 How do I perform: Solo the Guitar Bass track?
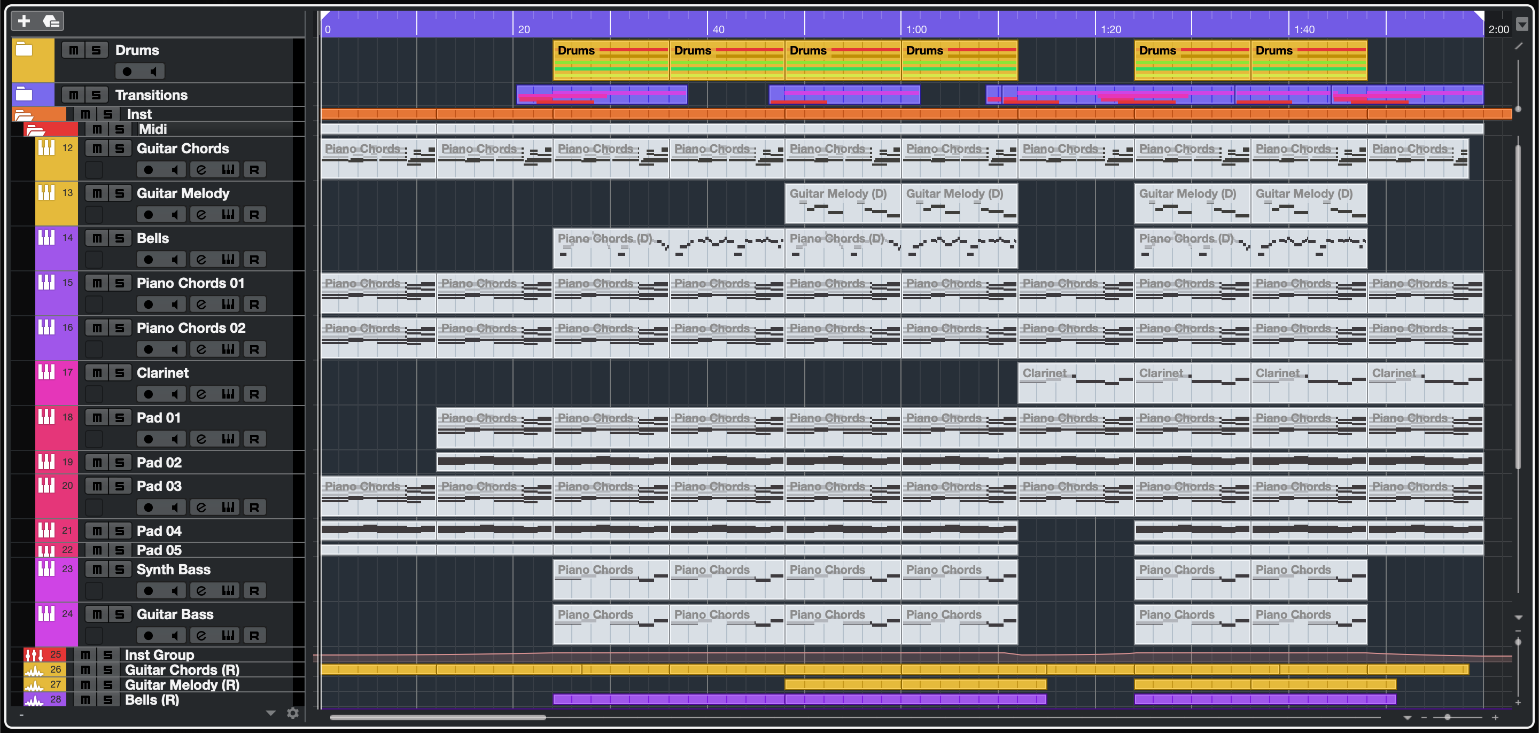tap(120, 614)
